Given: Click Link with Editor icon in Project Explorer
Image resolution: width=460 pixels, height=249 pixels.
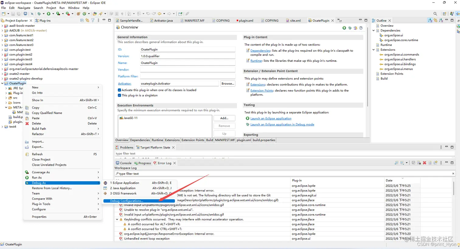Looking at the screenshot, I should (87, 20).
